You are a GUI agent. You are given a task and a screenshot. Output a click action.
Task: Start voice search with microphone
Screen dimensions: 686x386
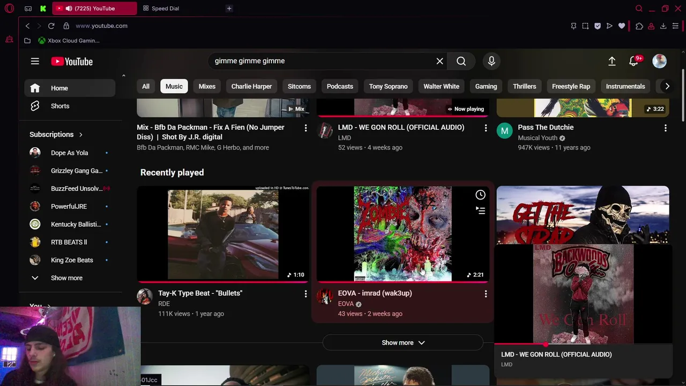click(x=491, y=61)
